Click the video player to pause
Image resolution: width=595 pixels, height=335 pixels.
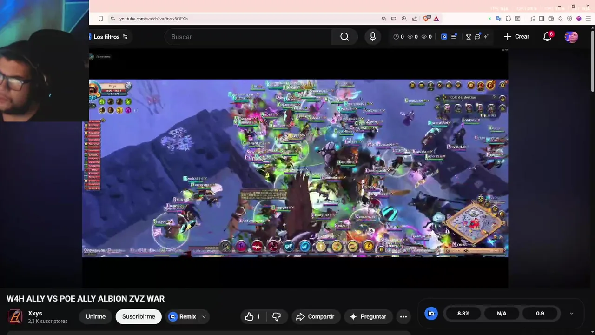(295, 168)
